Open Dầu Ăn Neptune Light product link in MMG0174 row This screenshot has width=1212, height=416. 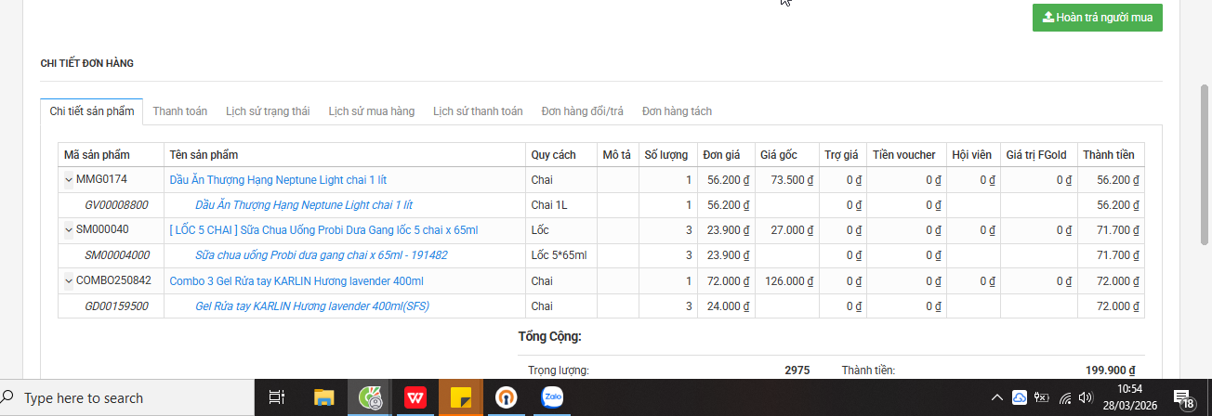point(277,179)
